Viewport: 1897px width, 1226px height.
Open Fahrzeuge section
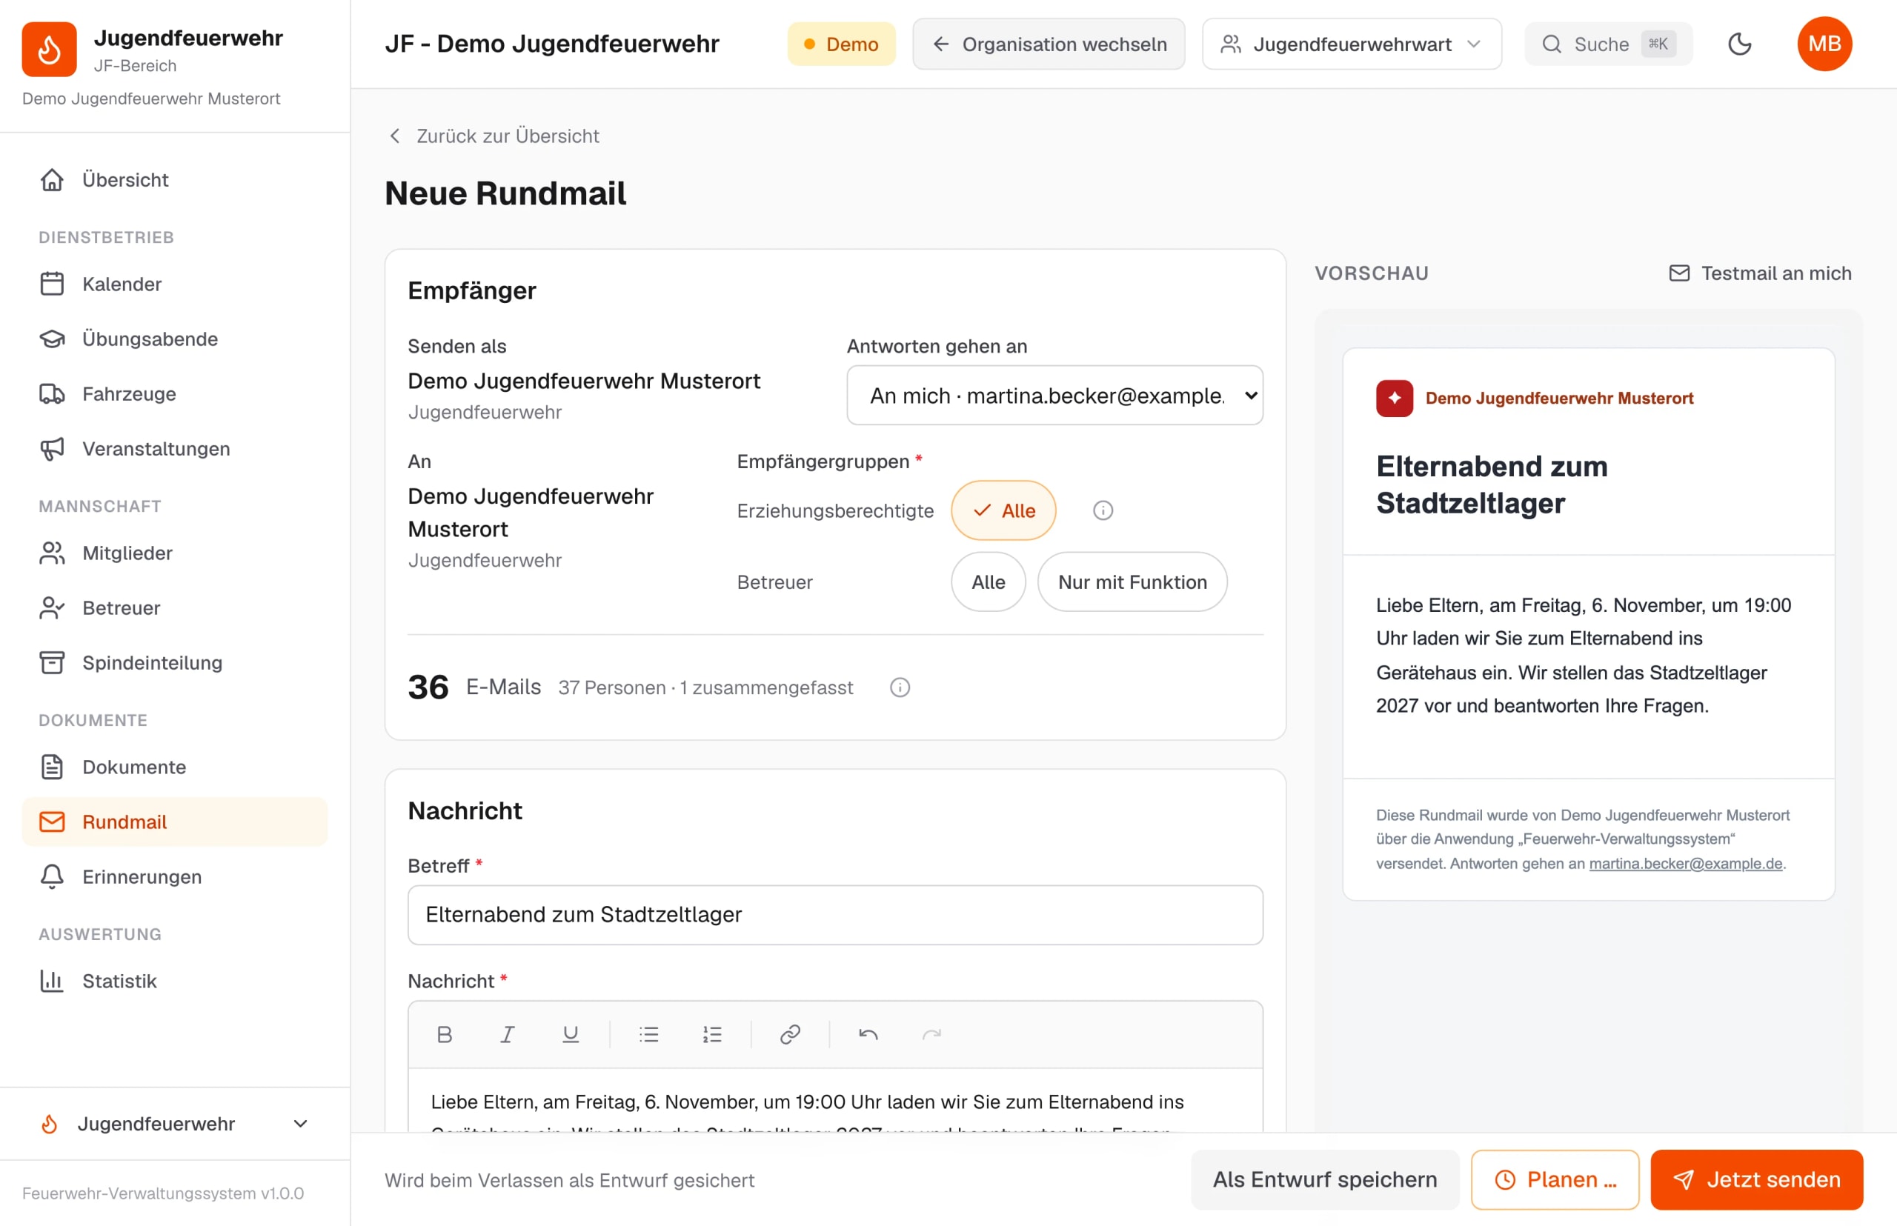pyautogui.click(x=175, y=394)
